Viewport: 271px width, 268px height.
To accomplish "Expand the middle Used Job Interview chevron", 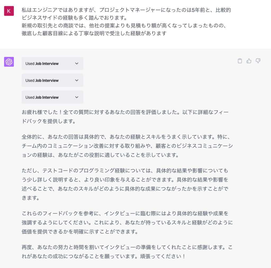I will coord(77,80).
